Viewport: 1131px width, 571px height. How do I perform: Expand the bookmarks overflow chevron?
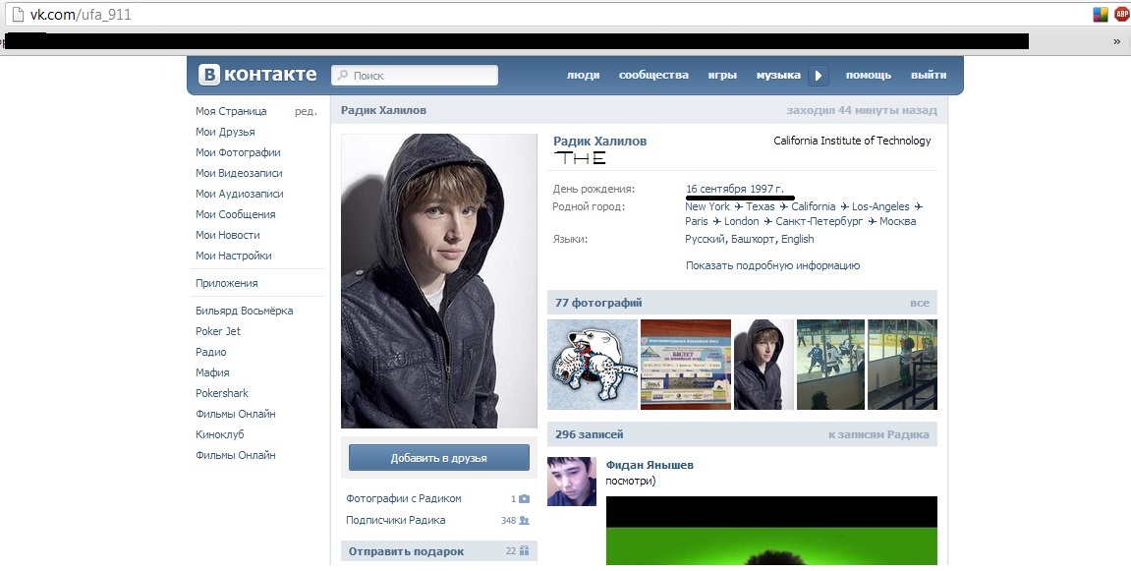1118,41
